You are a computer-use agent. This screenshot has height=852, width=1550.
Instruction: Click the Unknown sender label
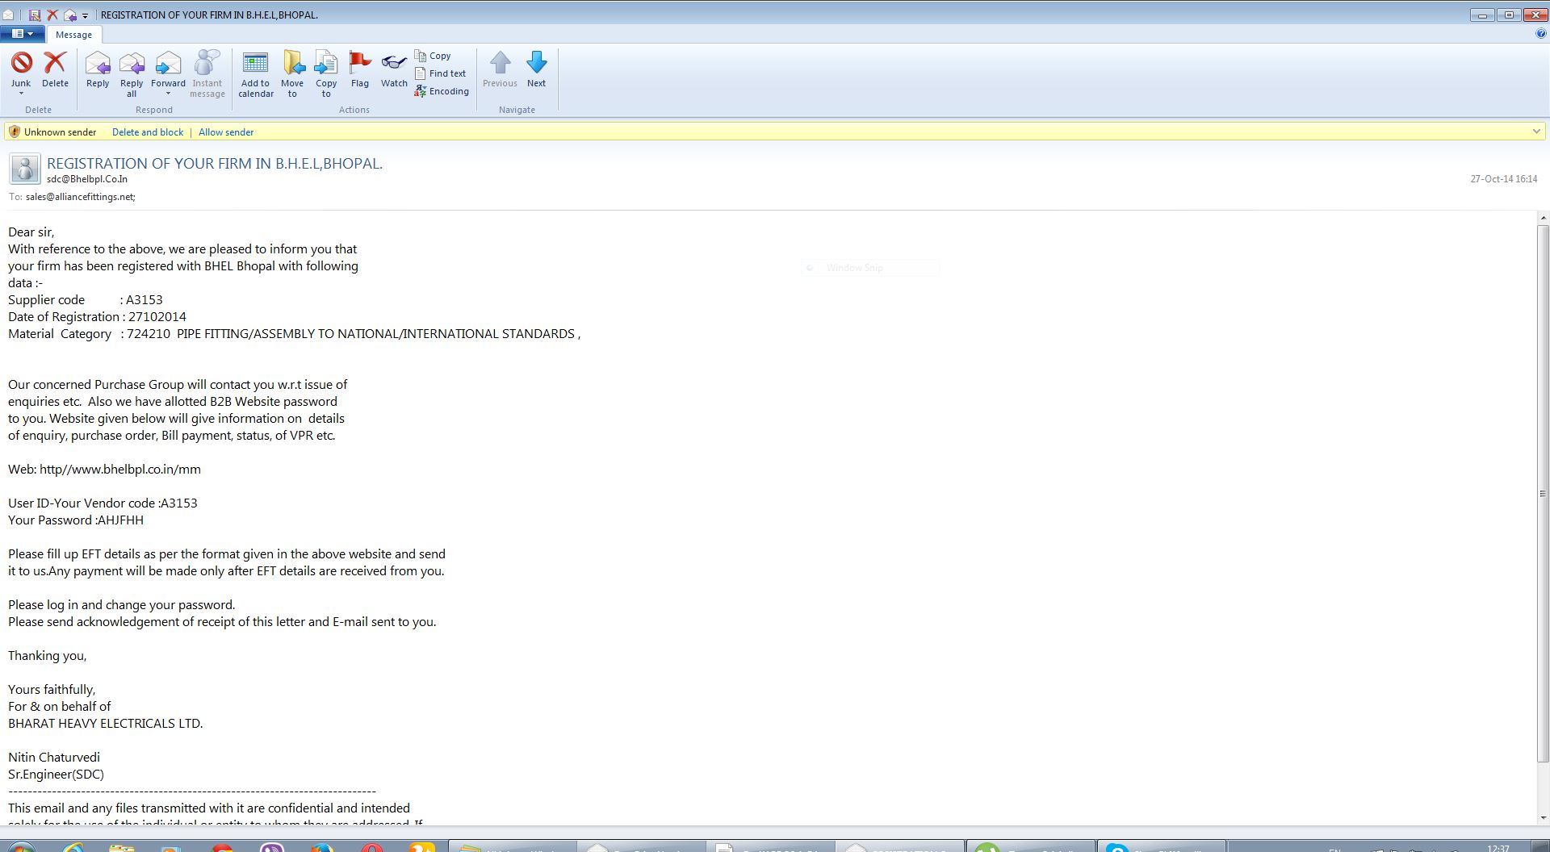pos(60,132)
